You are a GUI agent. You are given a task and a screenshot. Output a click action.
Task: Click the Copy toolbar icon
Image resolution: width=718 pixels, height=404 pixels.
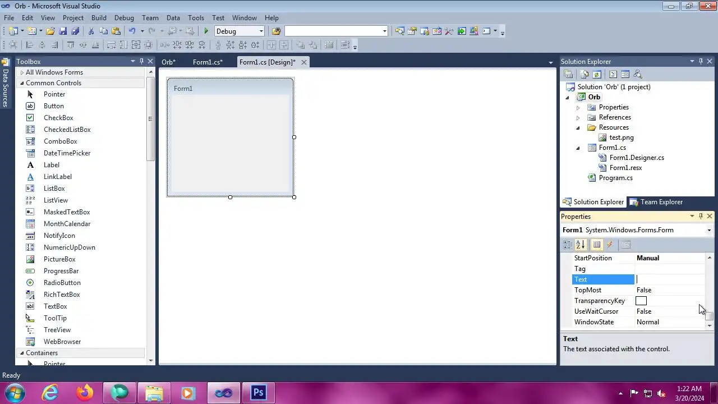pos(103,31)
